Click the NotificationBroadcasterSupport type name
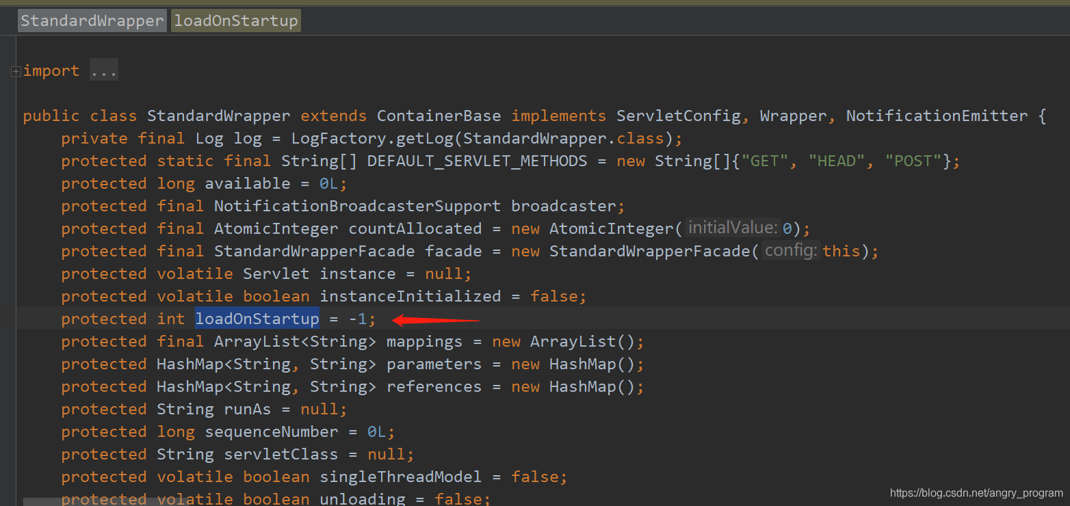Viewport: 1070px width, 506px height. tap(358, 206)
